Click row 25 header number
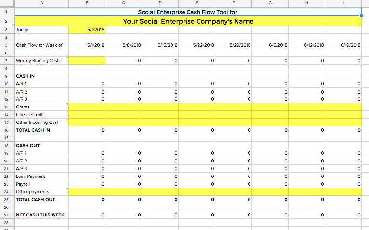 [6, 200]
